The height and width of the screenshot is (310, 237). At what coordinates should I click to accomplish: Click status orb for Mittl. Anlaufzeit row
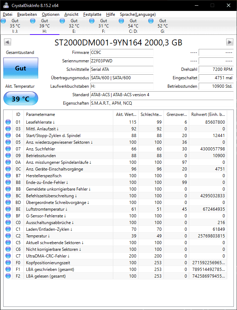tap(8, 129)
